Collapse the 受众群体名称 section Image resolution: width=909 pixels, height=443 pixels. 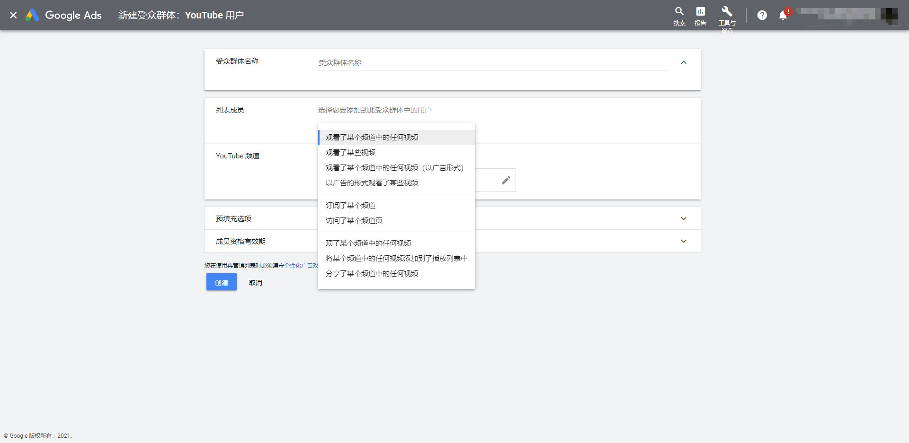point(683,62)
